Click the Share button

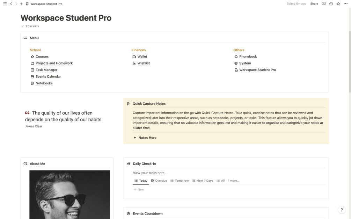click(314, 4)
